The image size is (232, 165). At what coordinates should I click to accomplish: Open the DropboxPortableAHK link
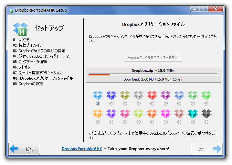coord(82,149)
